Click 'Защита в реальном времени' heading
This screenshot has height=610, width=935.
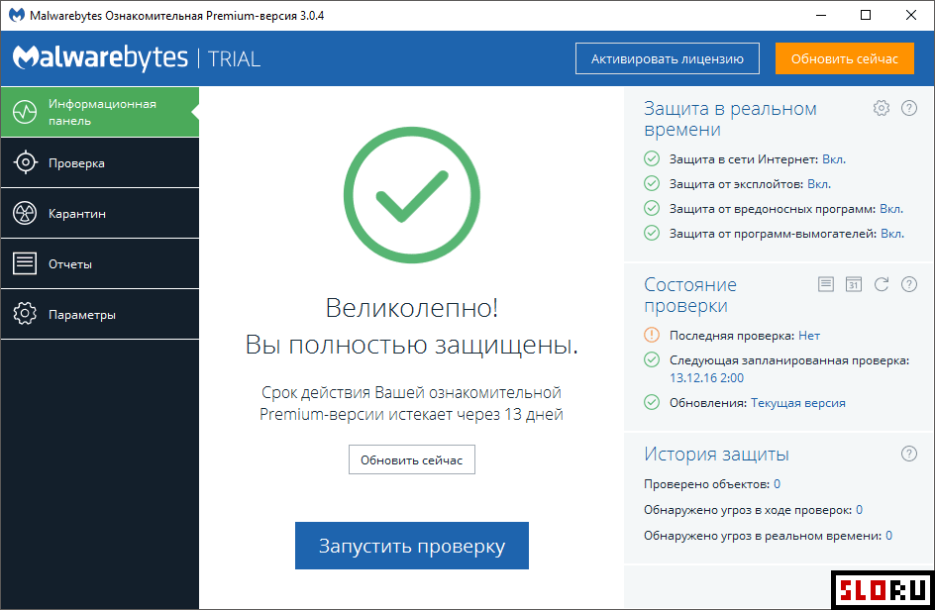click(730, 119)
